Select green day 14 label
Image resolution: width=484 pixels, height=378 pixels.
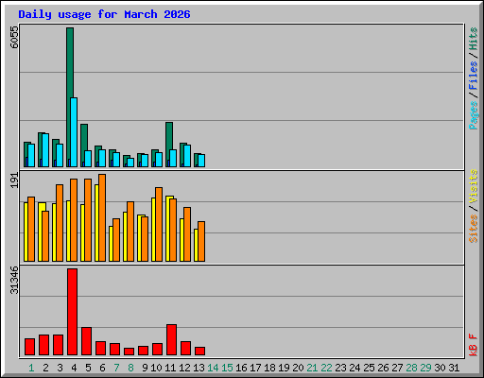coord(213,368)
